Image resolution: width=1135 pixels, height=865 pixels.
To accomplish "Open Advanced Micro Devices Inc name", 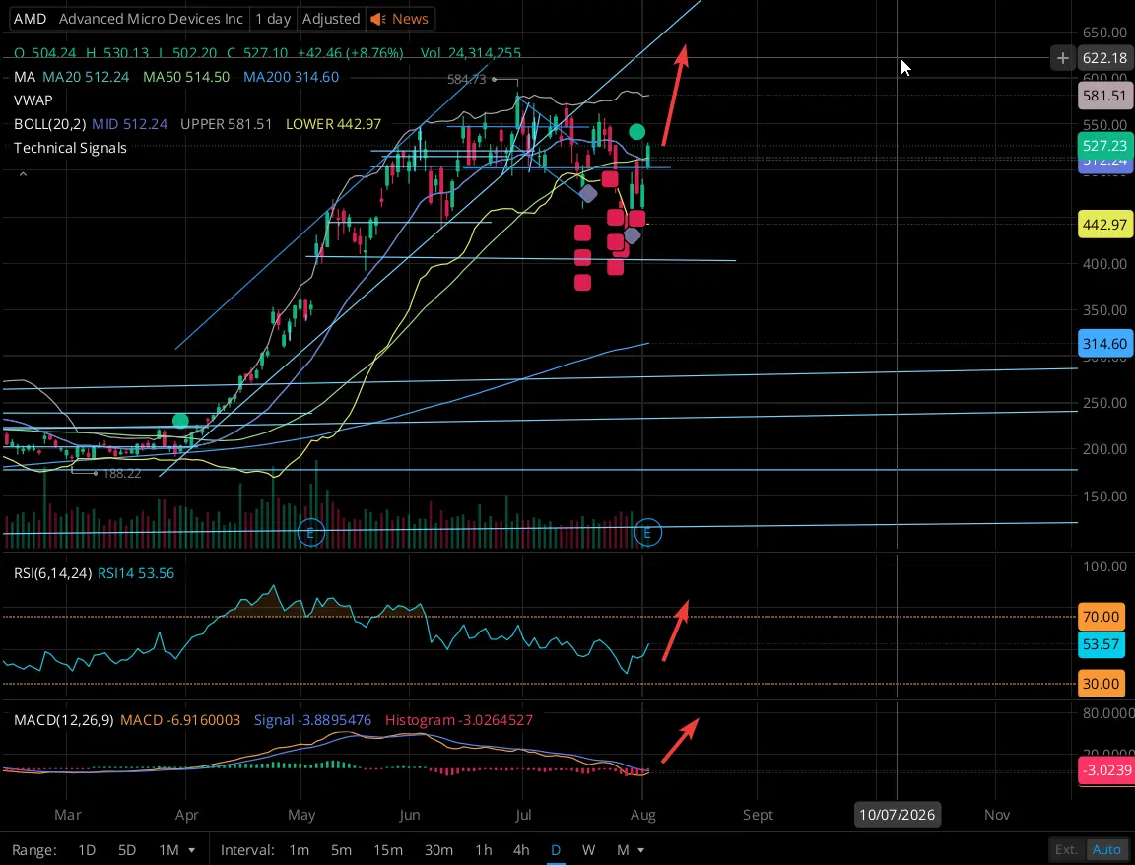I will coord(151,19).
